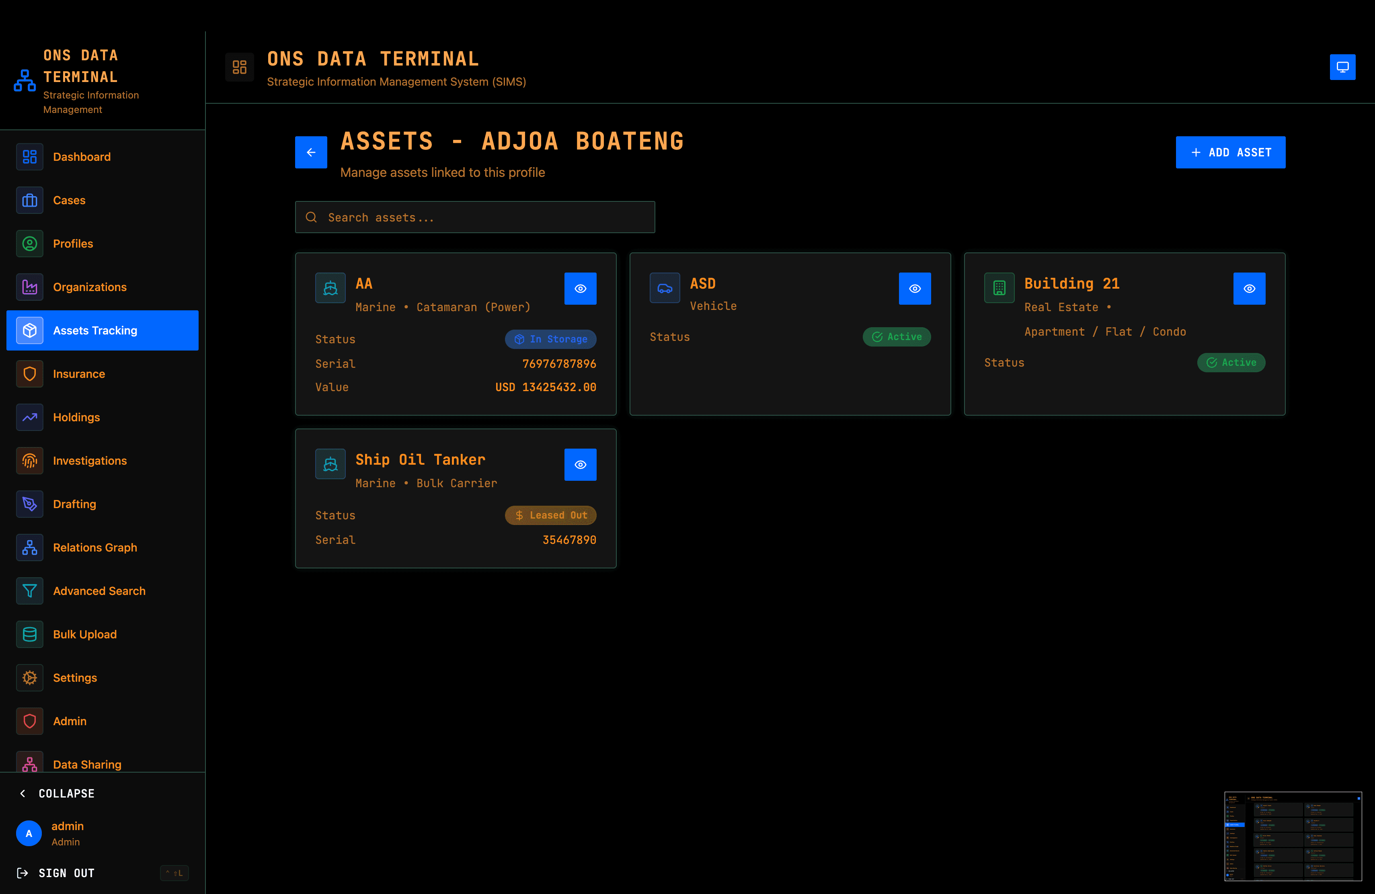
Task: Click the Search assets input field
Action: [474, 217]
